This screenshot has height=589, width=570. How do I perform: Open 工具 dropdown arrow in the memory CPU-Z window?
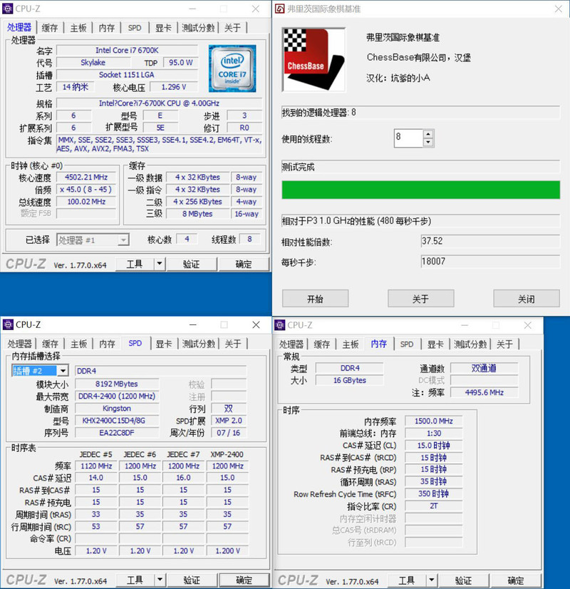432,580
